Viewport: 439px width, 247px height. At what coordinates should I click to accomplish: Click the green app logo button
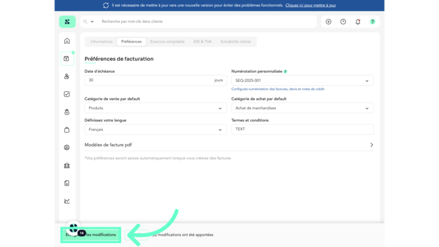[67, 22]
